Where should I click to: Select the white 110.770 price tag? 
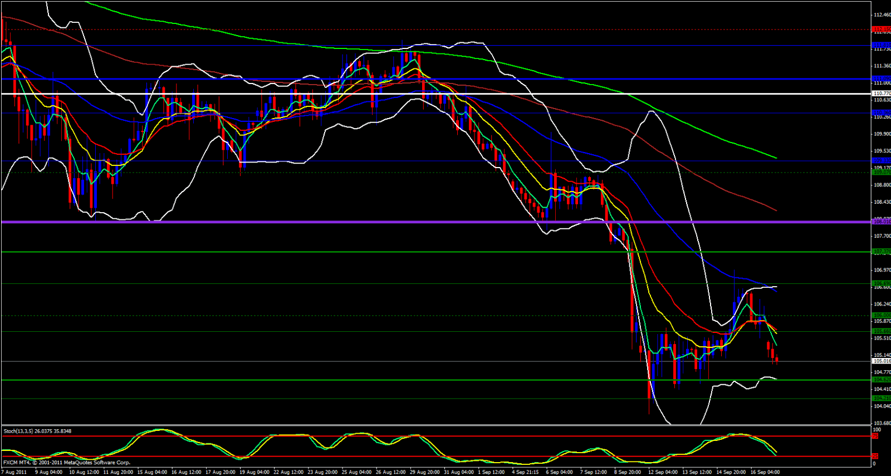coord(882,94)
